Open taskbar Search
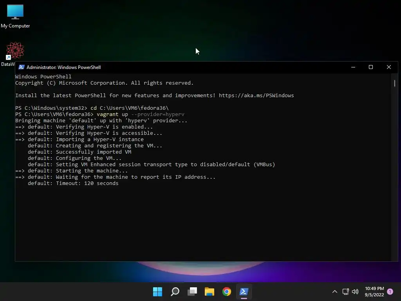 [175, 292]
